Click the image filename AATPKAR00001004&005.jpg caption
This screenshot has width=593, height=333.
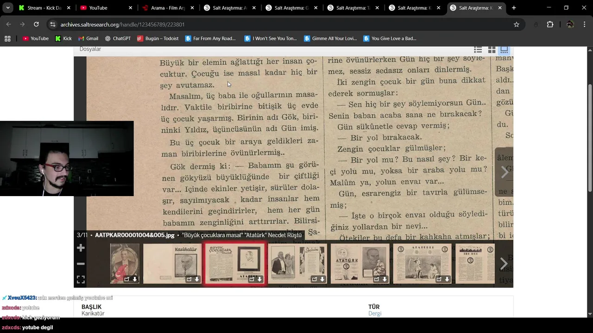135,235
